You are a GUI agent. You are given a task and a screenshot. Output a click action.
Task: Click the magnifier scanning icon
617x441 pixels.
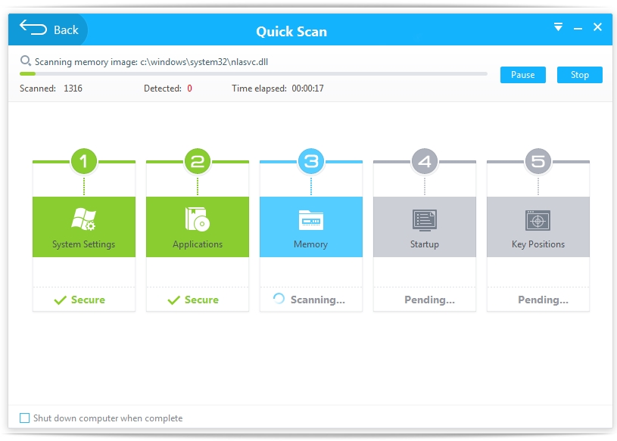26,61
